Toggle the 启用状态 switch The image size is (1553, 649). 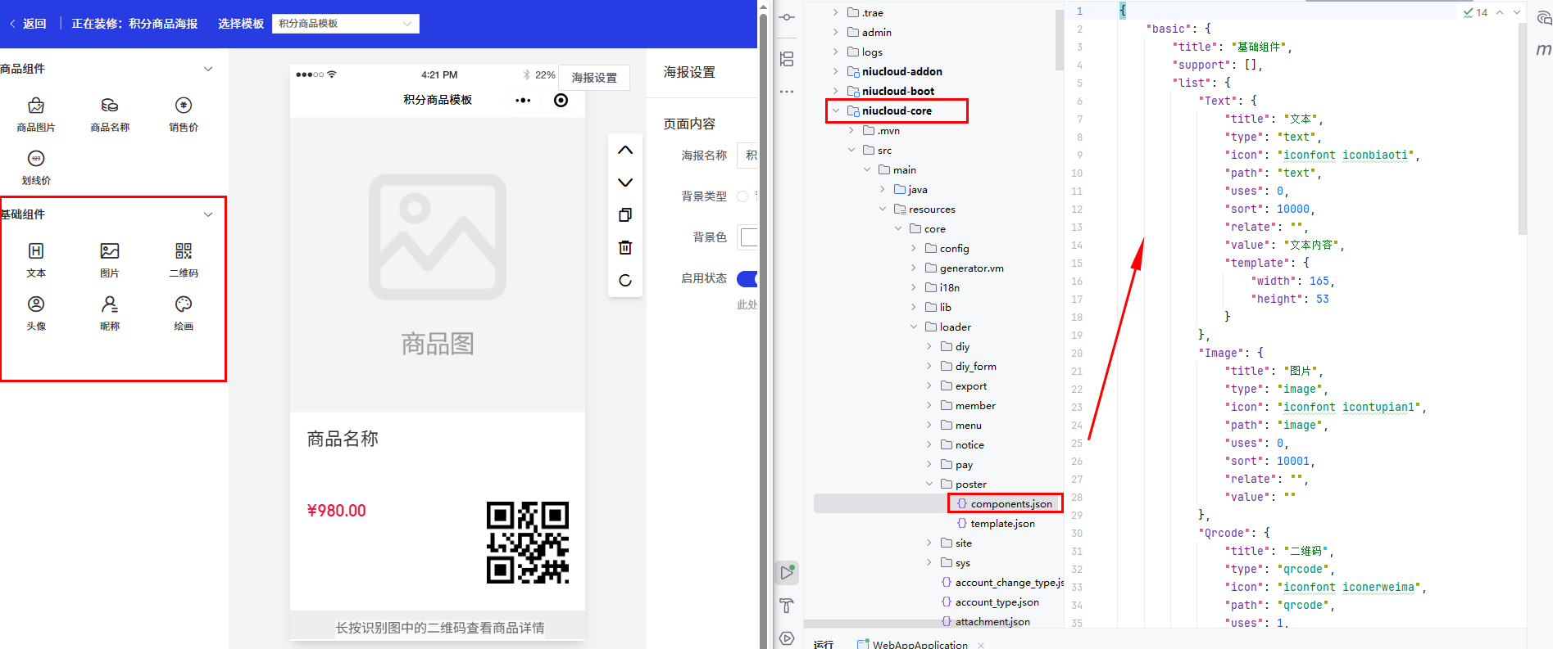747,279
